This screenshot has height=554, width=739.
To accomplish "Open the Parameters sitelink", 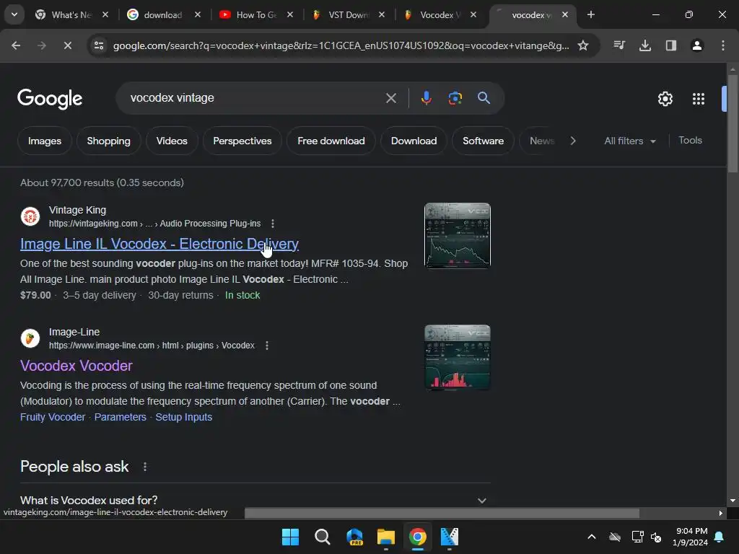I will point(121,417).
